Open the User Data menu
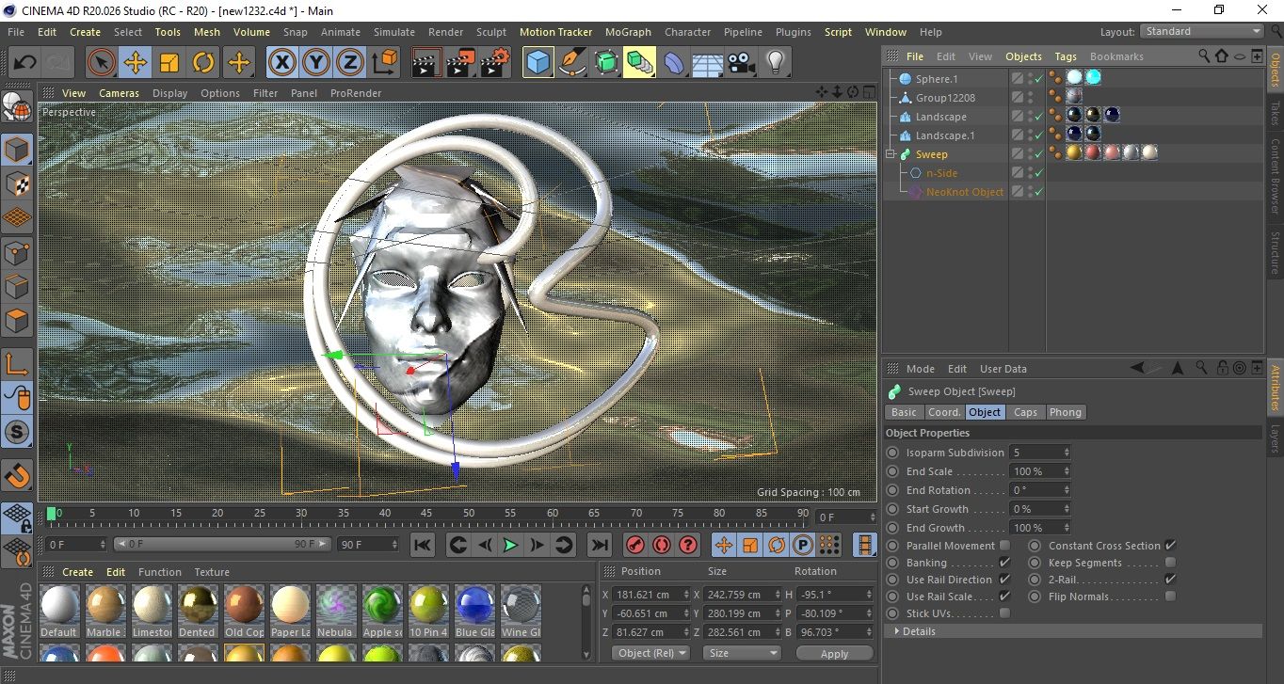 point(1003,369)
